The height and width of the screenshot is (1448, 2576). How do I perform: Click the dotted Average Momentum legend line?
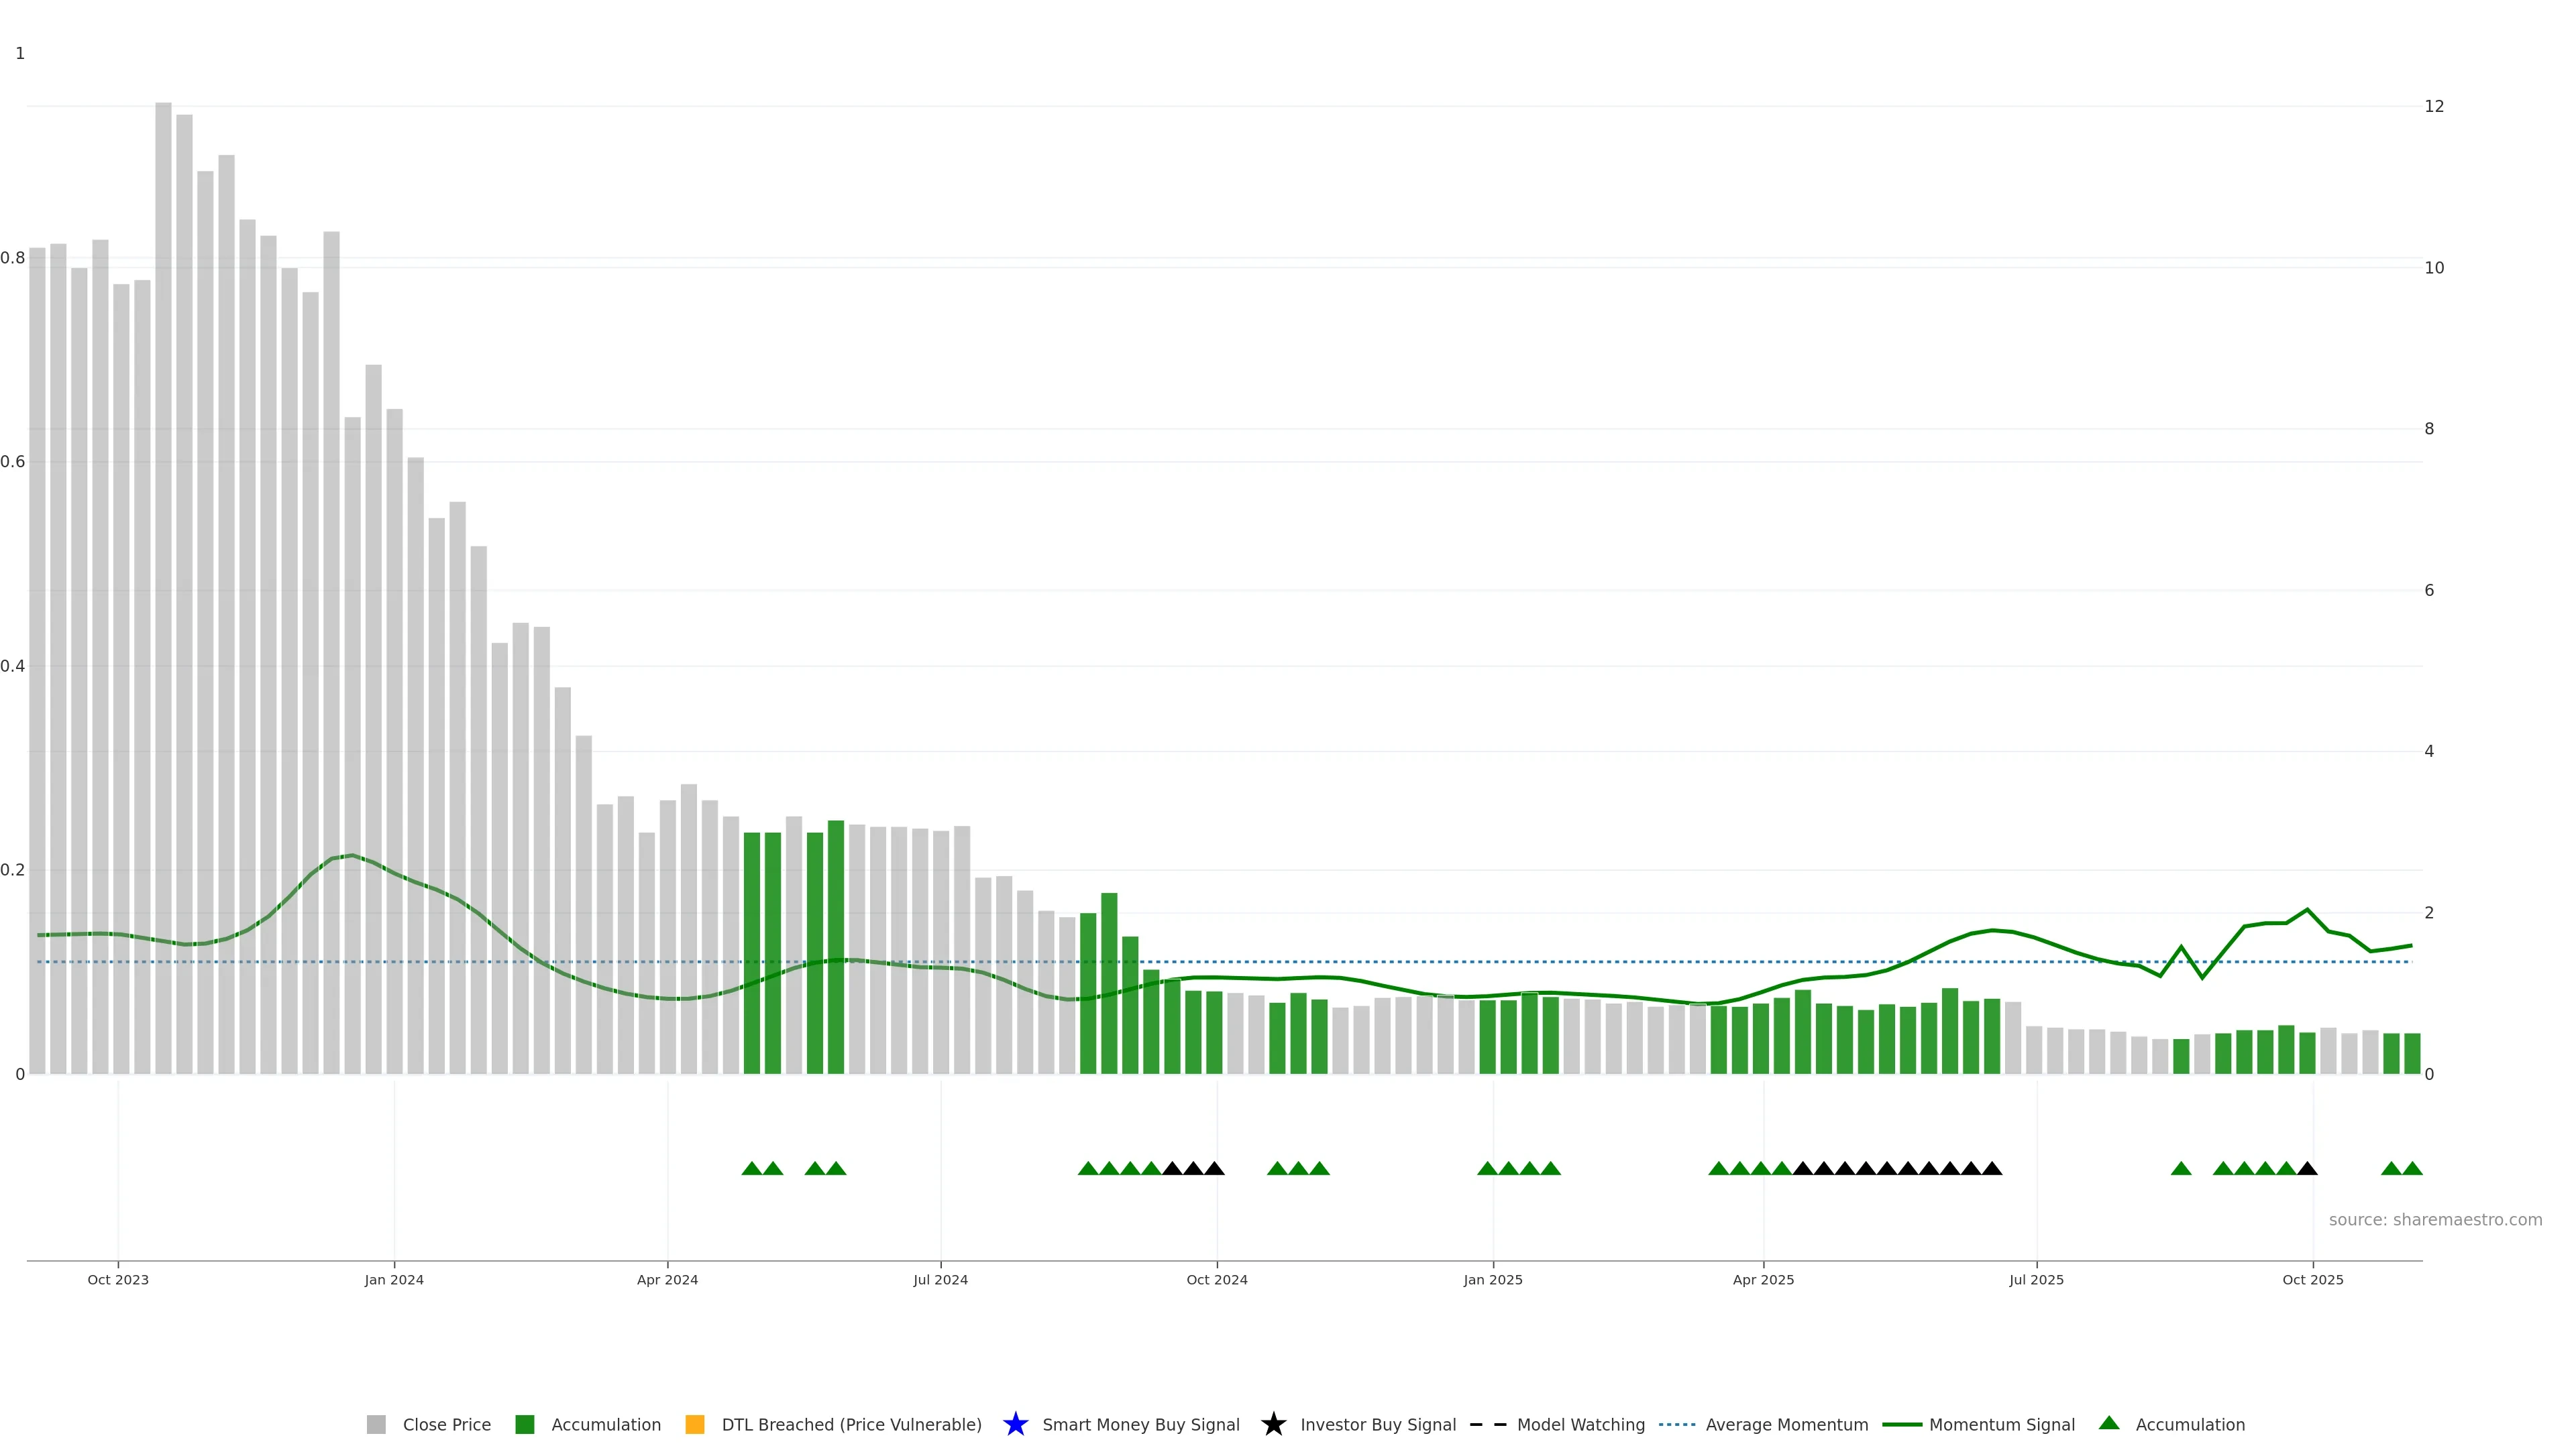[1677, 1424]
